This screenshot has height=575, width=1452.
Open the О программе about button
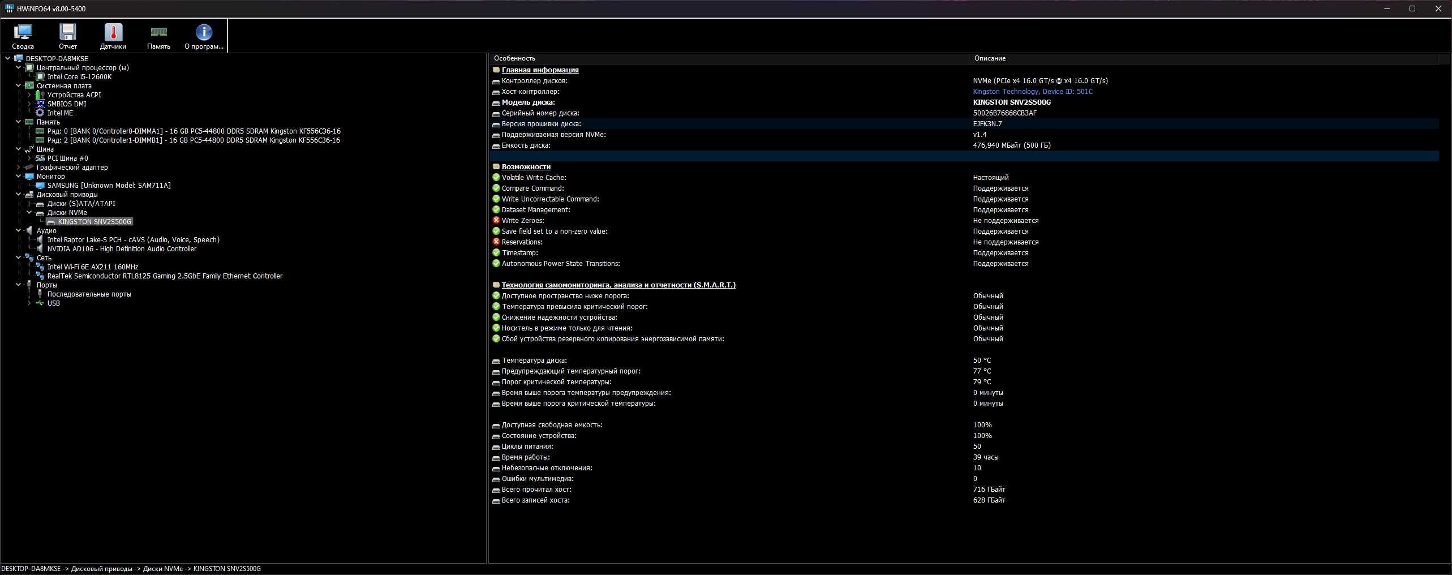coord(204,37)
